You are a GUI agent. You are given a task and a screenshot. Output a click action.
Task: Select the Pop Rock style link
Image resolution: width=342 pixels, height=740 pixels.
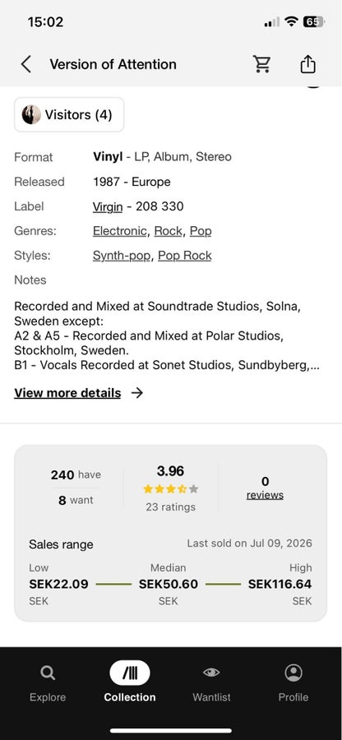(x=184, y=256)
